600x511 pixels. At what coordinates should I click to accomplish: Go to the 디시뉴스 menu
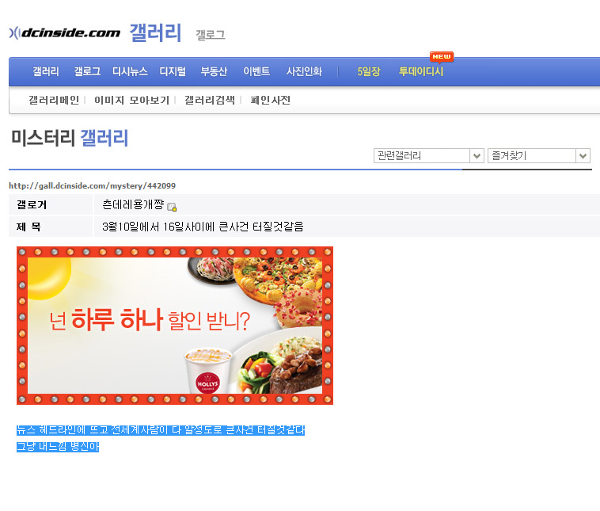[130, 71]
